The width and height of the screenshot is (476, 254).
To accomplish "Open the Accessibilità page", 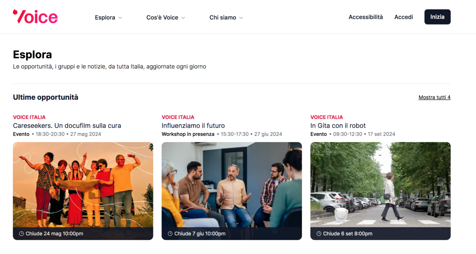I will click(366, 17).
